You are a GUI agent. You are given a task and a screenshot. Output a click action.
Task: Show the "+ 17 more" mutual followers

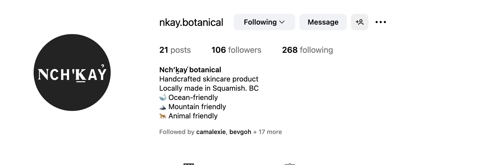267,132
